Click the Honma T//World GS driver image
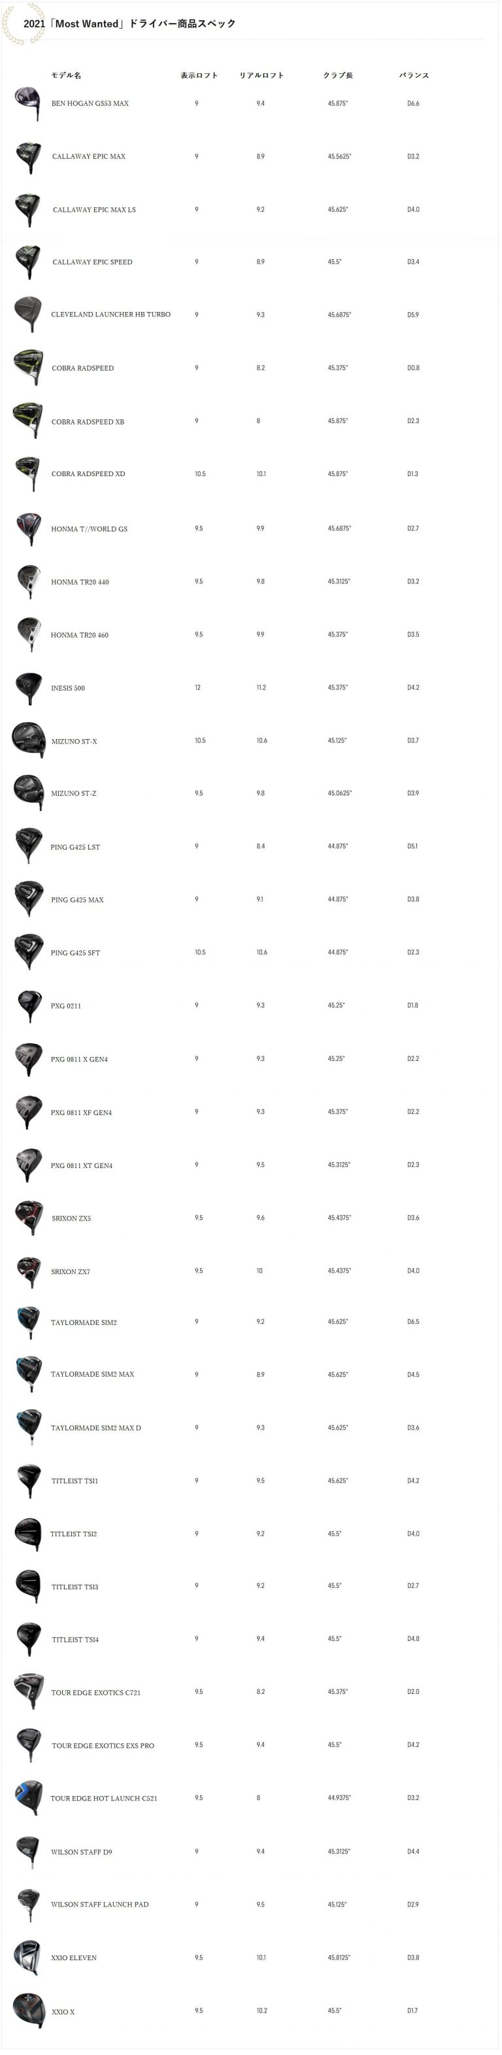This screenshot has width=502, height=2055. click(29, 528)
